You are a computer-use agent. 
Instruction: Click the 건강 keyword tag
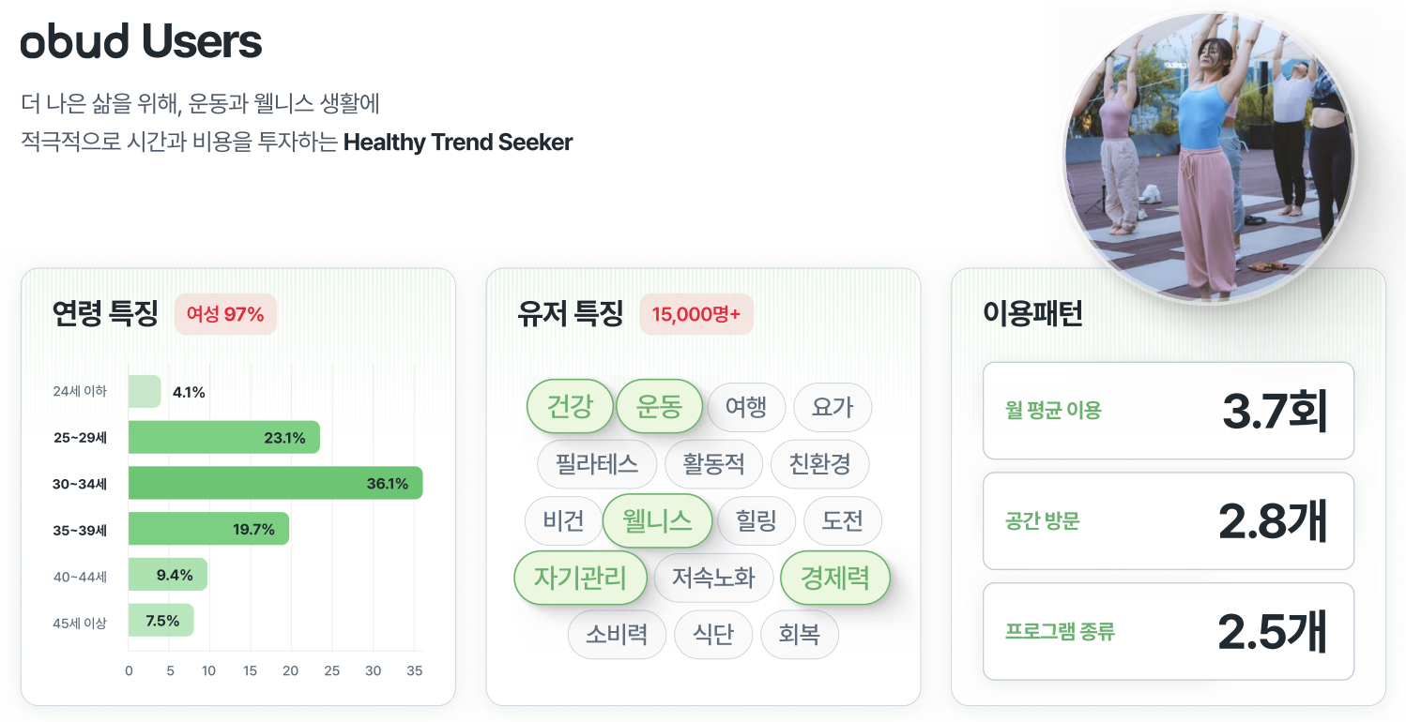[570, 406]
